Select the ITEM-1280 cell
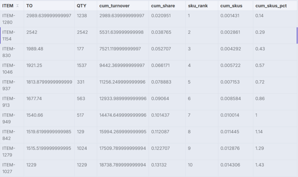Screen dimensions: 298x177 click(8, 19)
